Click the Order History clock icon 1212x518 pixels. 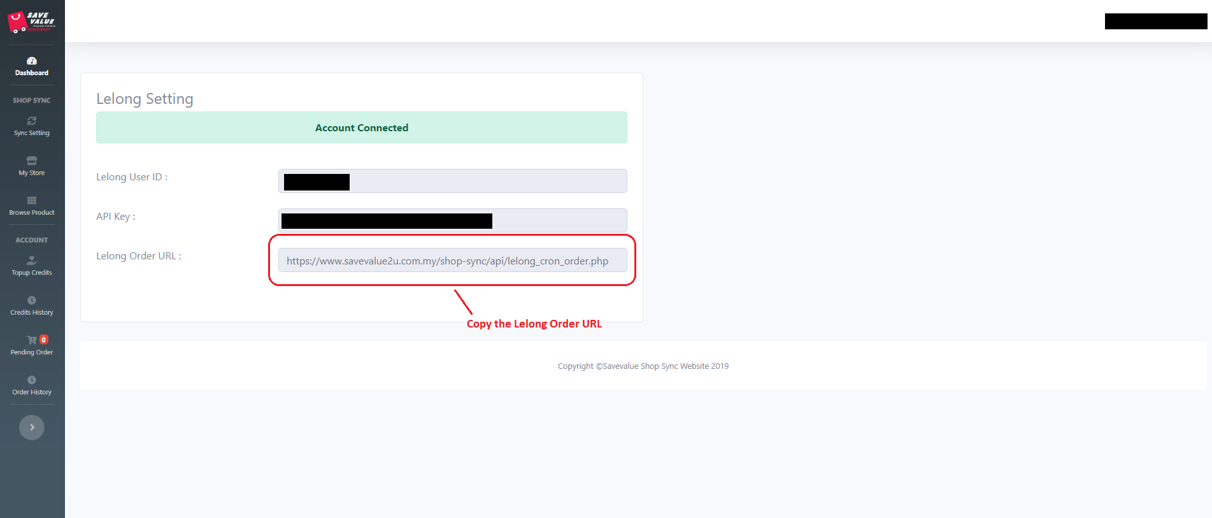click(32, 380)
